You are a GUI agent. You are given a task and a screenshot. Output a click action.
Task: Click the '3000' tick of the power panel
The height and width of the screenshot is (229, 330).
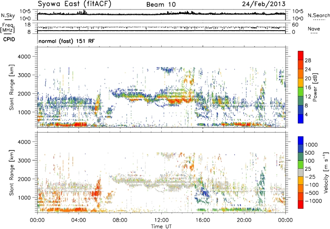(24, 75)
